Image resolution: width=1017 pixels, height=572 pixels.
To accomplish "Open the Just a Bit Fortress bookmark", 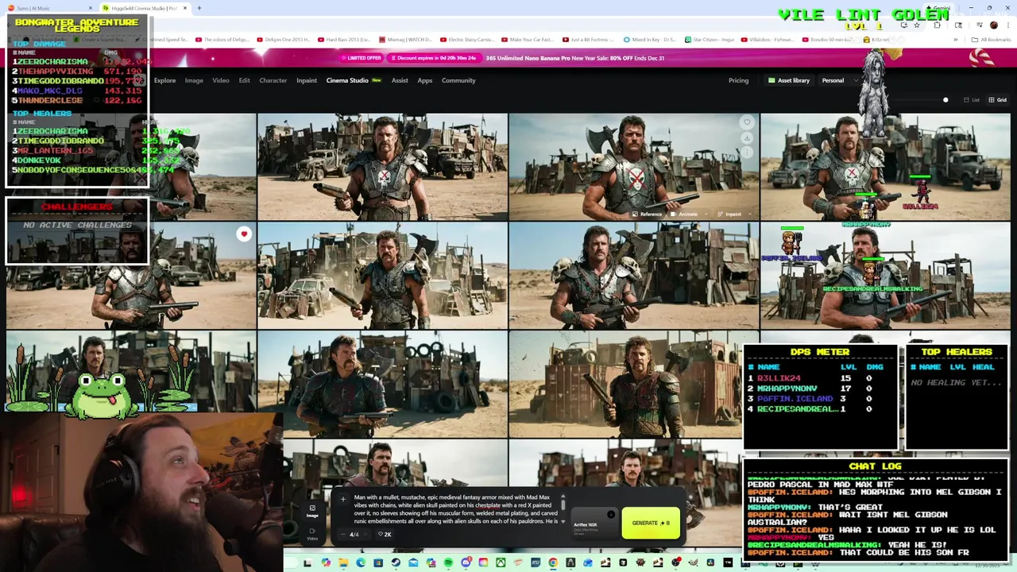I will click(x=588, y=39).
